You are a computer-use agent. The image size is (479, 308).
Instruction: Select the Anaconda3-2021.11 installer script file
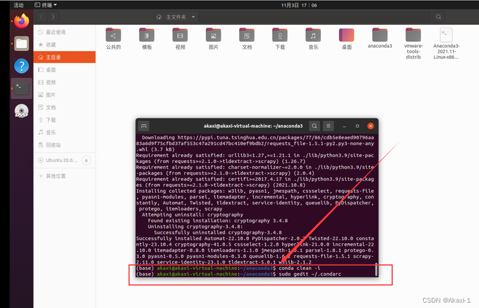tap(446, 43)
